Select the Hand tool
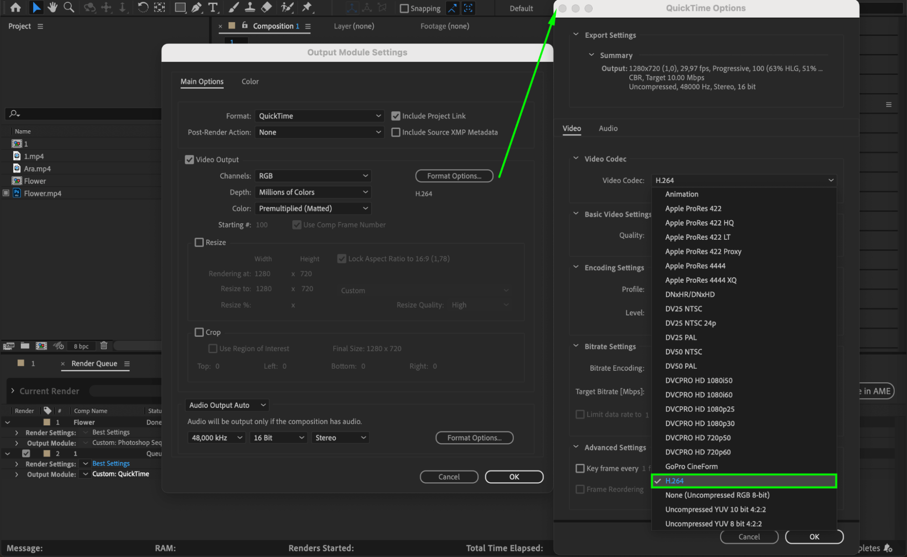Viewport: 907px width, 557px height. [x=53, y=7]
